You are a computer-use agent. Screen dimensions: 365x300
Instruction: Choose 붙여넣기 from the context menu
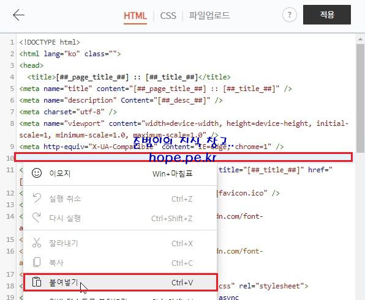point(121,282)
